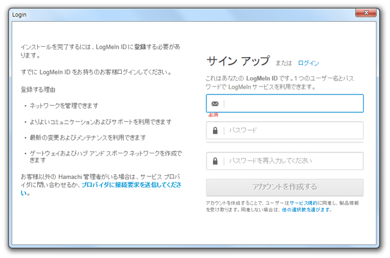This screenshot has width=390, height=258.
Task: Click the サイン アップ heading
Action: pos(238,61)
